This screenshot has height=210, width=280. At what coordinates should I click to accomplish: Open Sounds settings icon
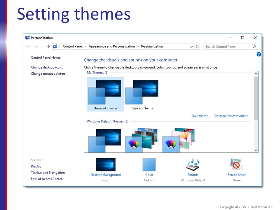tap(193, 164)
